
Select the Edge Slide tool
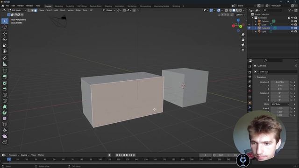(x=5, y=125)
